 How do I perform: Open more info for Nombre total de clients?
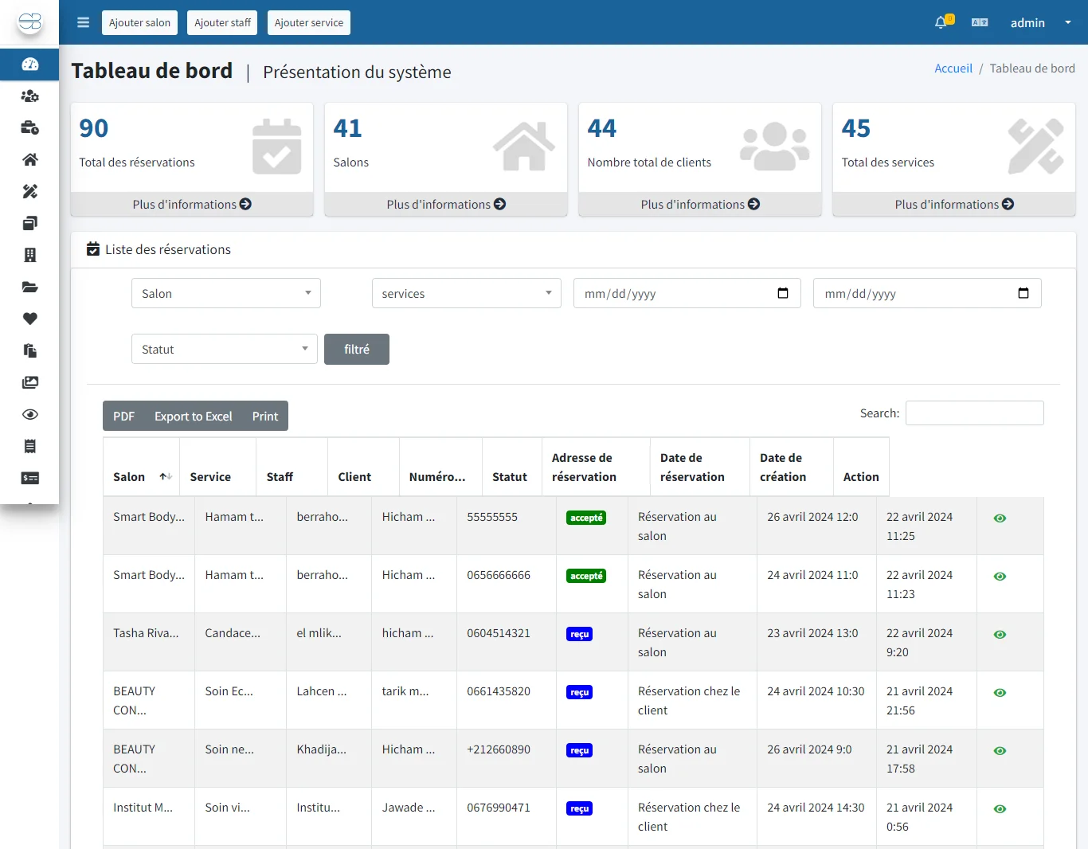(700, 204)
